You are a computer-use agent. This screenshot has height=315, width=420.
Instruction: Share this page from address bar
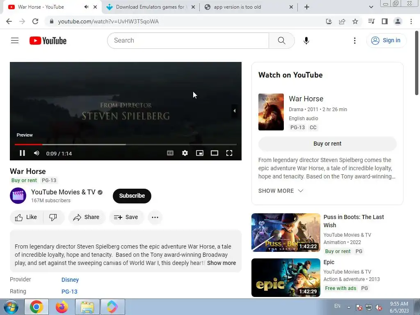(x=342, y=21)
